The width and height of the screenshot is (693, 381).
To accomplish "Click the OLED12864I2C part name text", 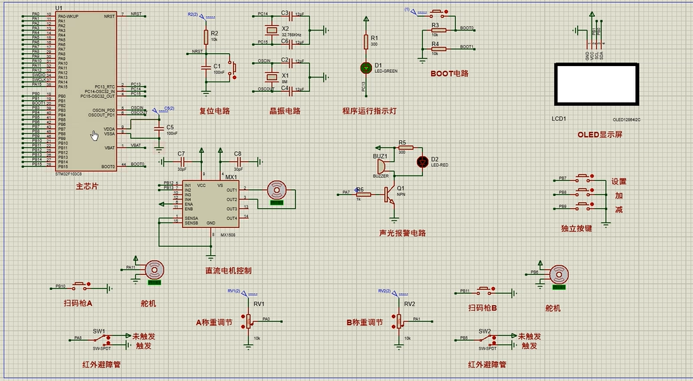I will point(626,120).
